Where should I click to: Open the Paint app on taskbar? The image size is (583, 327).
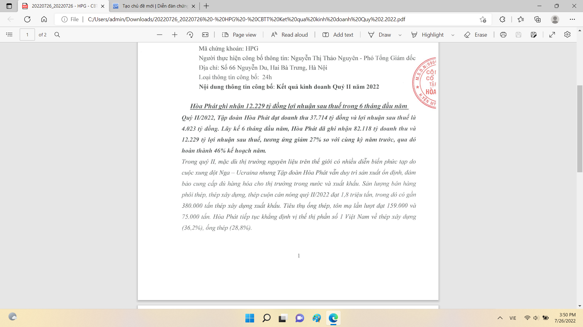316,318
